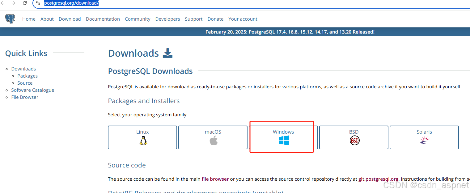470x193 pixels.
Task: Click the download icon beside Downloads heading
Action: pyautogui.click(x=167, y=53)
